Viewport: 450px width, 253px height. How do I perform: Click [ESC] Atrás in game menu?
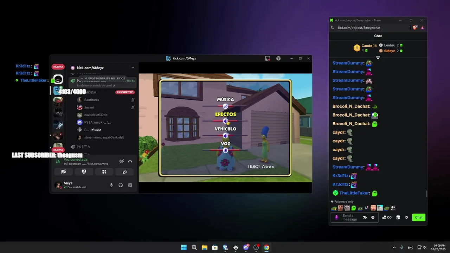point(261,167)
